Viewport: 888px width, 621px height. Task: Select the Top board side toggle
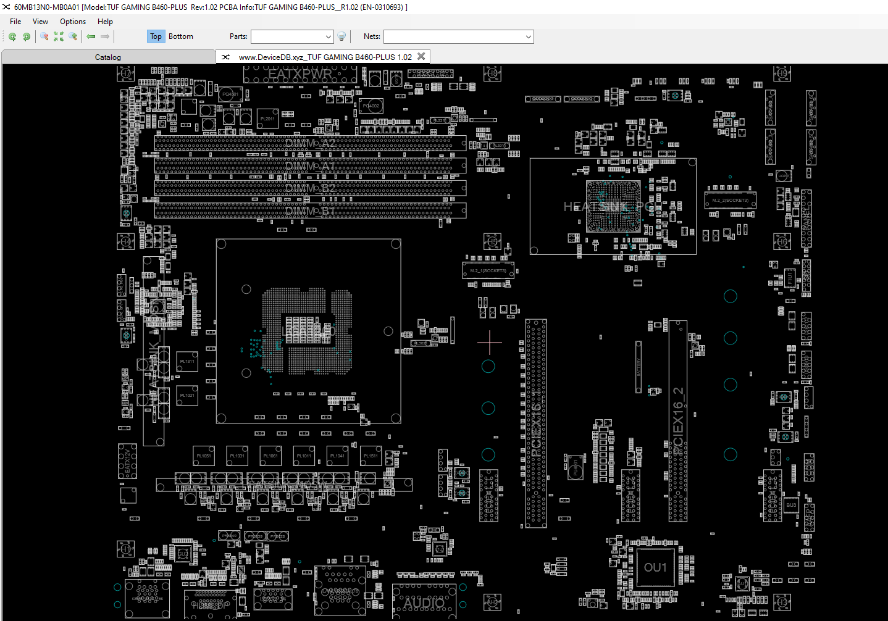156,36
